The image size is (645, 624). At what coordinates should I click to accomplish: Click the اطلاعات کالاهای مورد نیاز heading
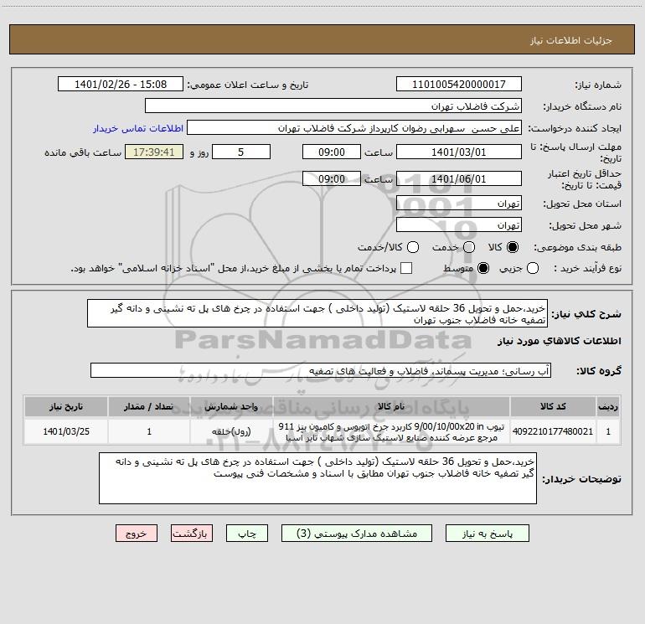point(560,341)
